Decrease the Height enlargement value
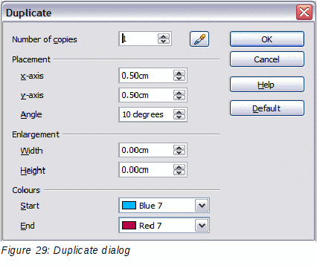The height and width of the screenshot is (268, 317). (179, 172)
